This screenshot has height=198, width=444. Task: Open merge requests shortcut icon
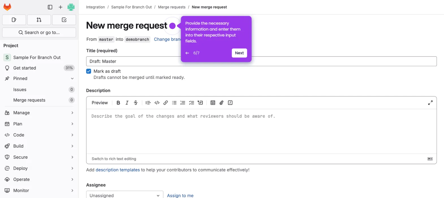coord(39,20)
